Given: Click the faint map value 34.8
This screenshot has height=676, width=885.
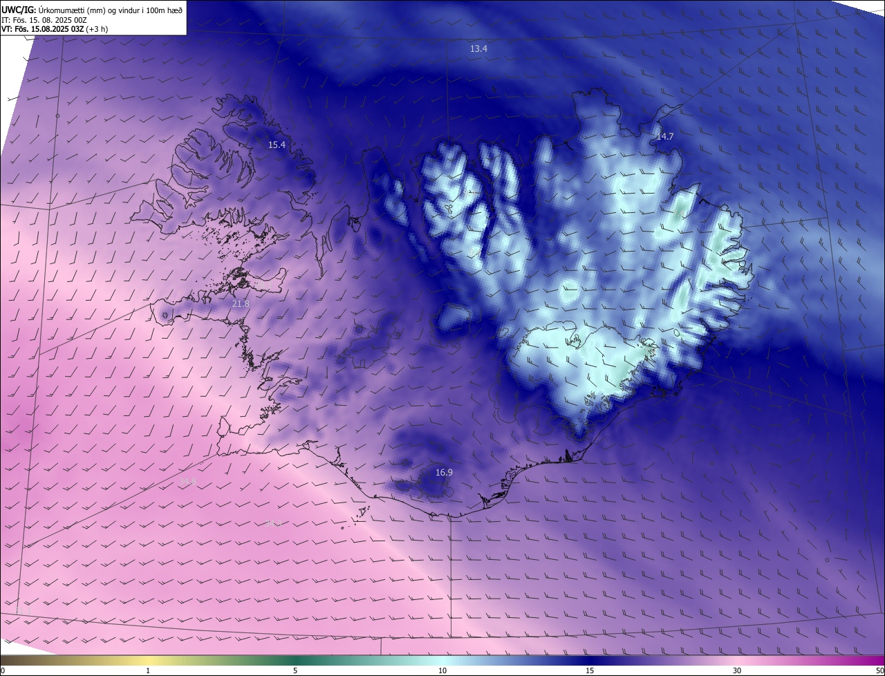Looking at the screenshot, I should coord(187,480).
